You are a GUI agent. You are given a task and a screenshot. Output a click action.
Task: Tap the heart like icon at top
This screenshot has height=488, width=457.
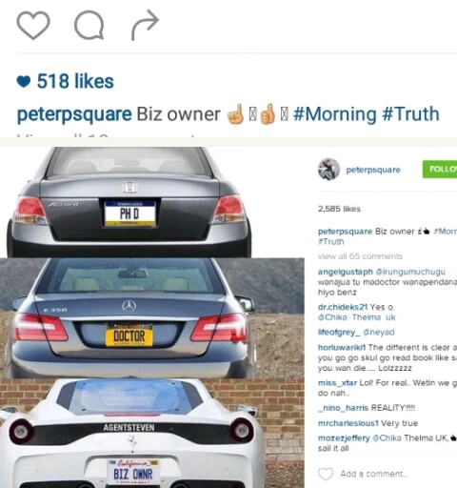pos(33,26)
